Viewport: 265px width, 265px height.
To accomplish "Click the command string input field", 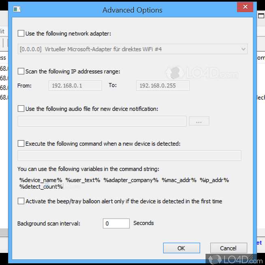I will tap(129, 156).
